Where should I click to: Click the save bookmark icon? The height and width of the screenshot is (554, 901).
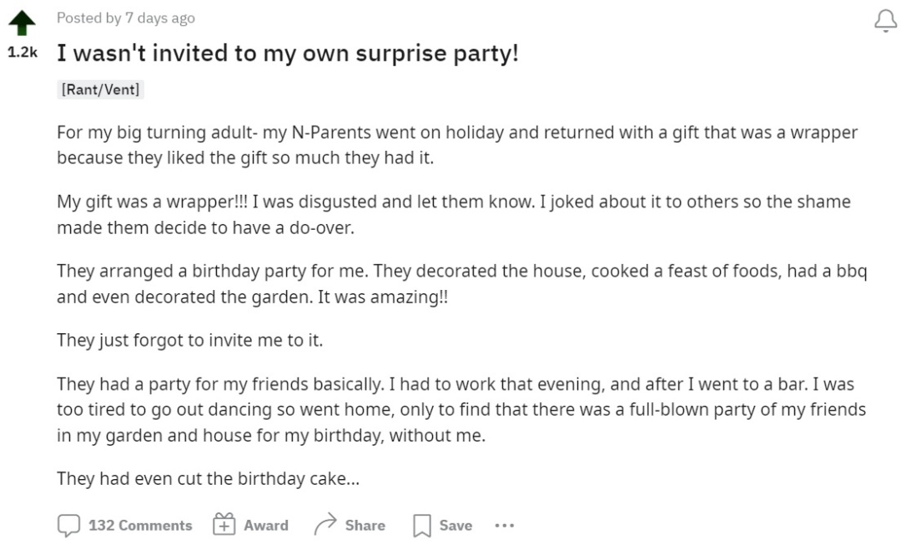coord(422,526)
